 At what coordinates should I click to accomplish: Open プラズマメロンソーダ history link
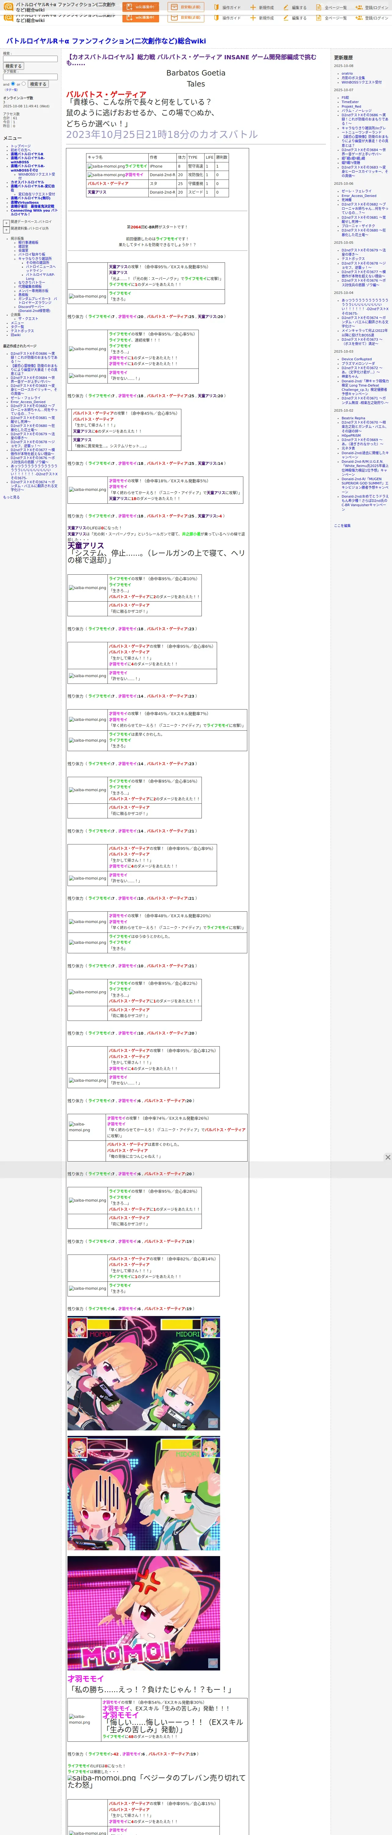click(x=358, y=363)
